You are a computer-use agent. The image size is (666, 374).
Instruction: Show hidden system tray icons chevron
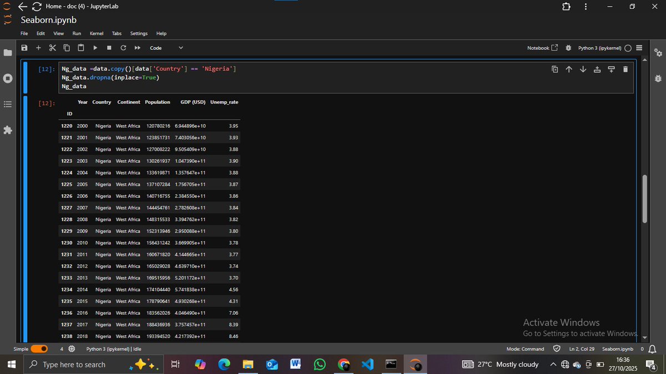(553, 365)
